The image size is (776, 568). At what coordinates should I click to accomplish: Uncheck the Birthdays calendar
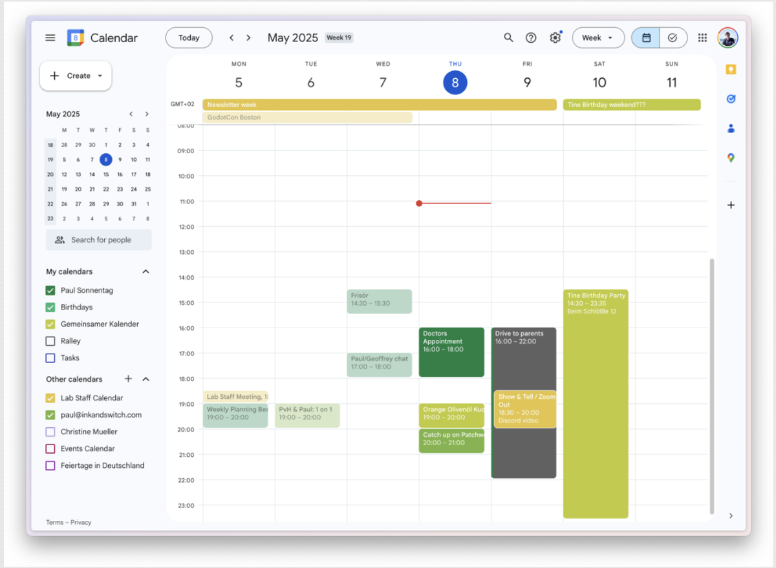pos(50,307)
